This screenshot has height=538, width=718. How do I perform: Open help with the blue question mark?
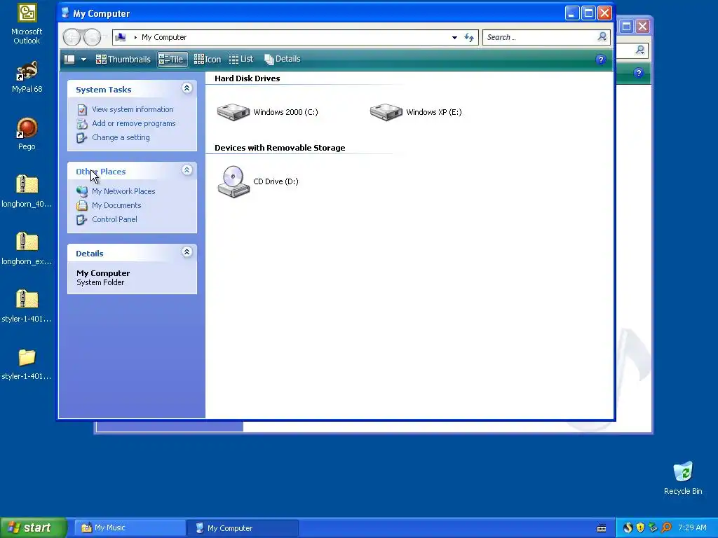(x=601, y=60)
